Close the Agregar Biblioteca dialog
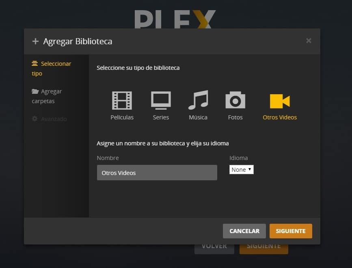 tap(309, 41)
